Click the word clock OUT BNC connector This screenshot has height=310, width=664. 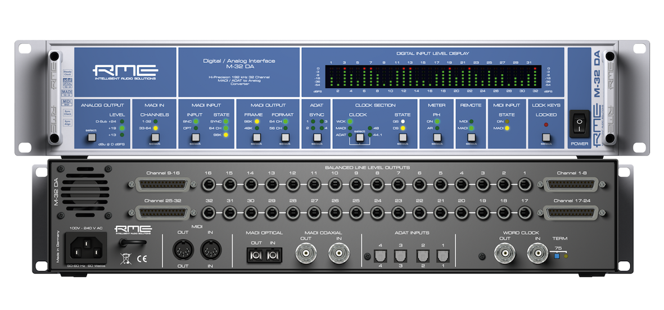click(505, 253)
